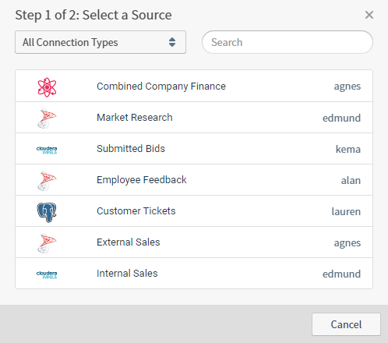Click the Cloudera Impala icon beside Internal Sales
Screen dimensions: 388x343
(47, 274)
